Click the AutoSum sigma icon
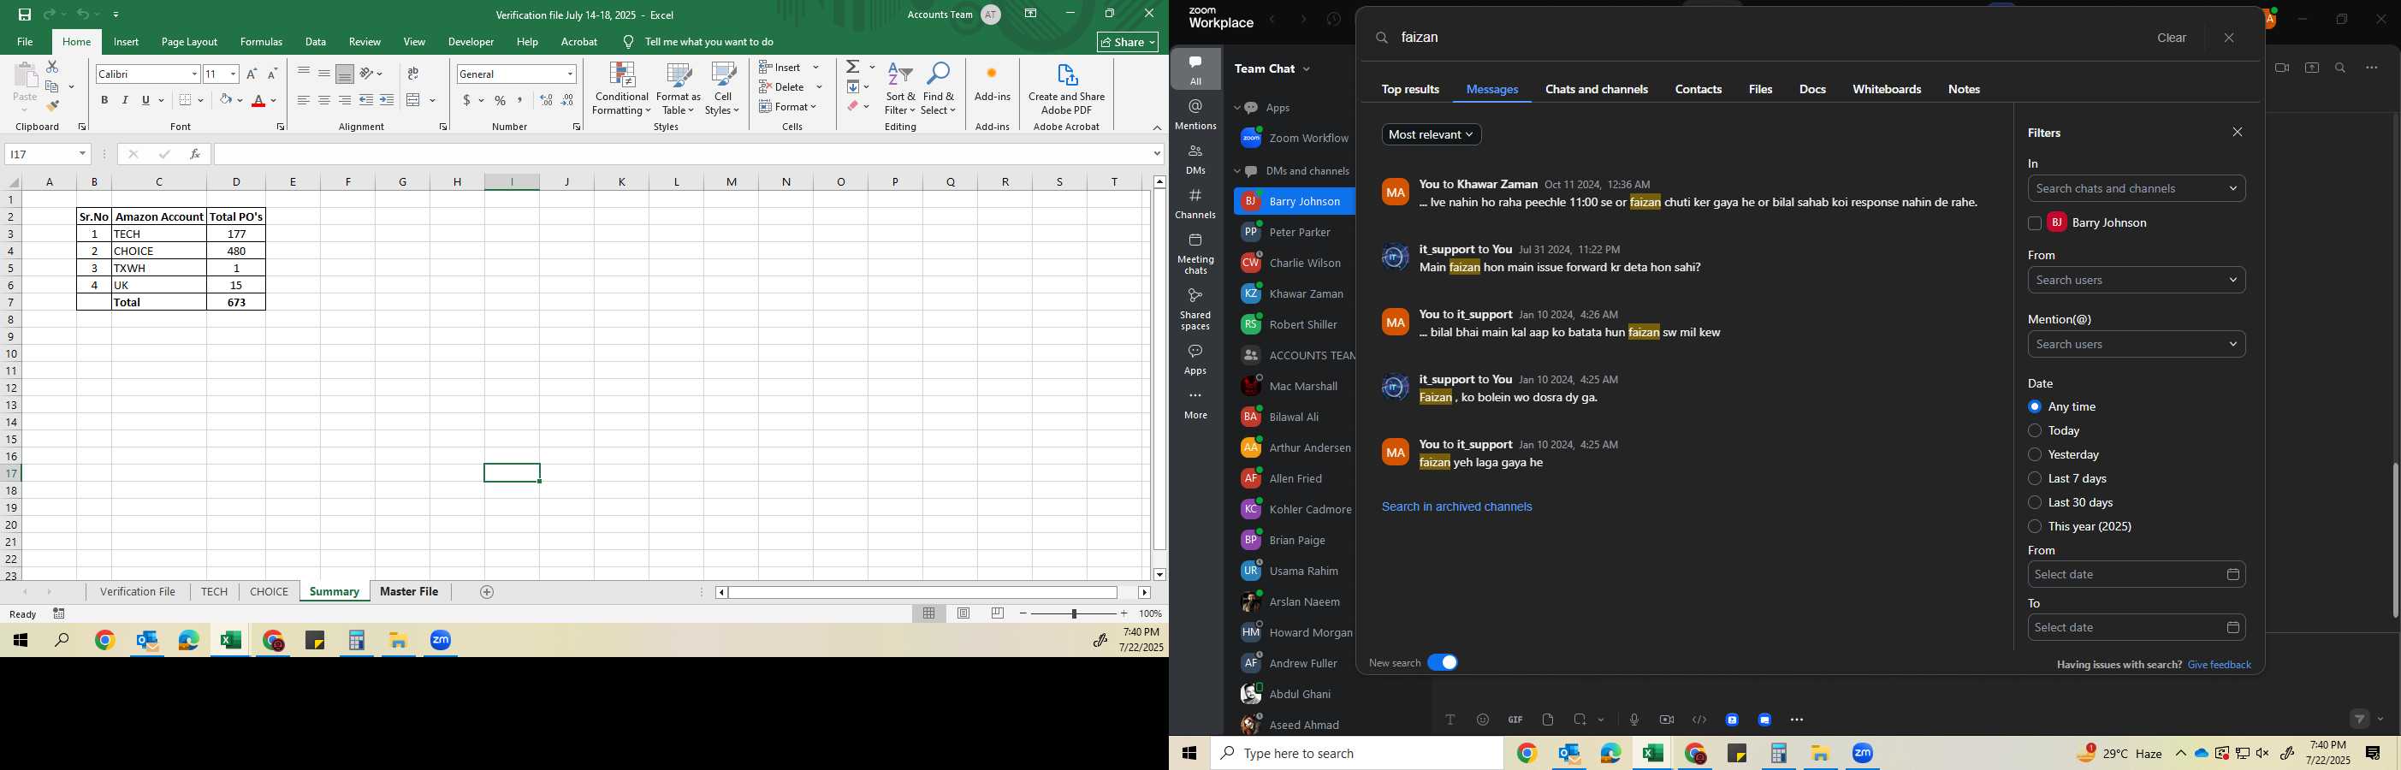The width and height of the screenshot is (2401, 770). (x=854, y=67)
